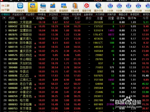Image resolution: width=150 pixels, height=112 pixels.
Task: Open the 股指期货 futures icon
Action: tap(64, 7)
